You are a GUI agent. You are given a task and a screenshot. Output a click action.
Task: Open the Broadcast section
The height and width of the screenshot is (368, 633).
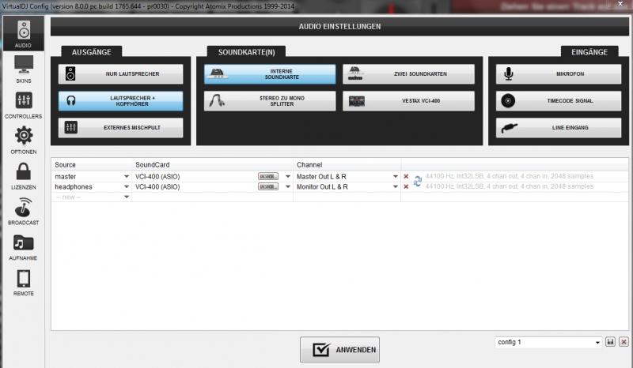pyautogui.click(x=24, y=211)
